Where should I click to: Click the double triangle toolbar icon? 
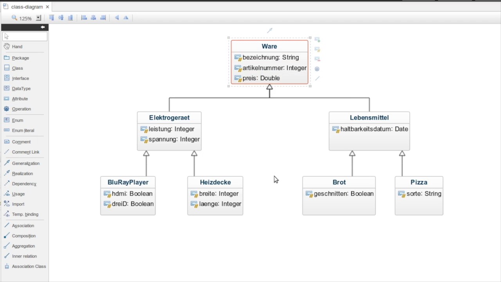click(126, 18)
